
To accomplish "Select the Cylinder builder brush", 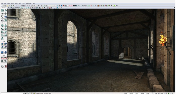I will pos(6,29).
